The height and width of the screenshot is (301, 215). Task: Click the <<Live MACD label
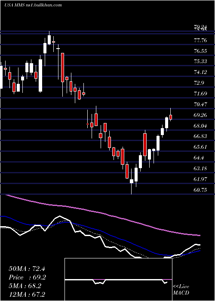pos(181,290)
